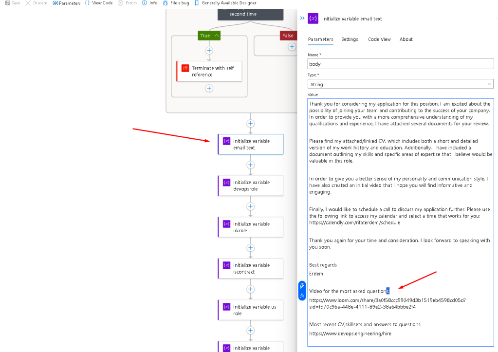Click the 'Best regards' line in Value

click(323, 265)
